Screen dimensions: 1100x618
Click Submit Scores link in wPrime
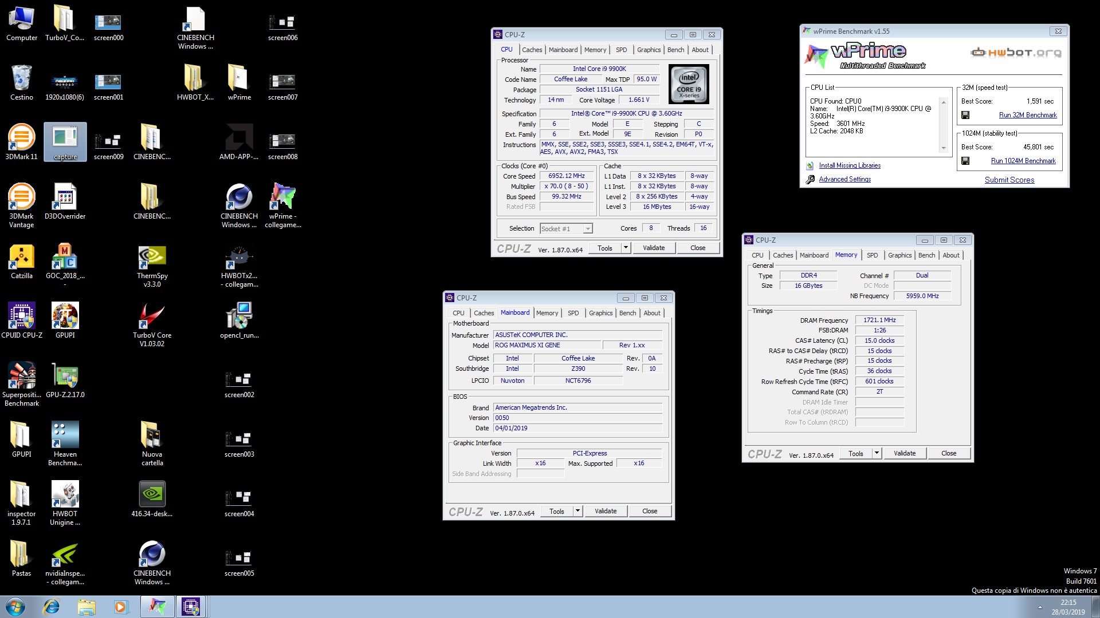point(1009,180)
